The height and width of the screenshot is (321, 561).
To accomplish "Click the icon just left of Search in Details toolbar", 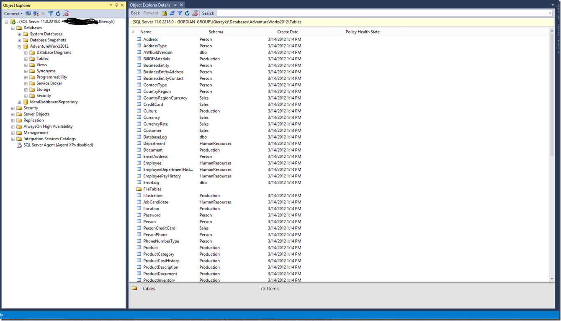I will 195,13.
